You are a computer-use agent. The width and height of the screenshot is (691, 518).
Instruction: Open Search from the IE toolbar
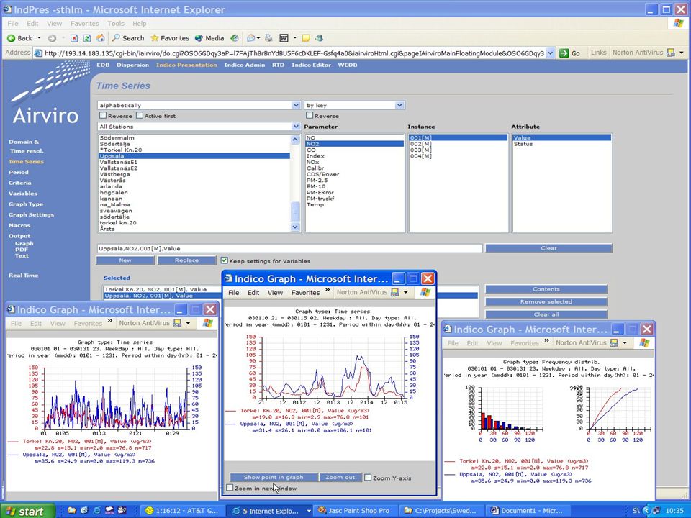pyautogui.click(x=128, y=38)
